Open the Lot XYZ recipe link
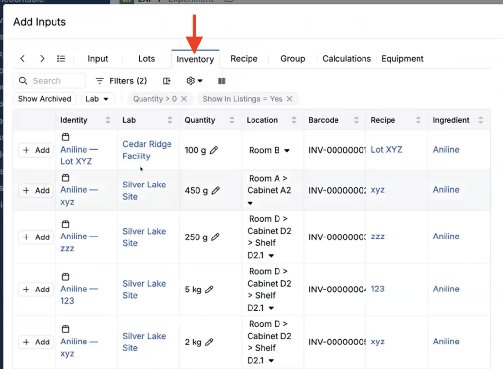Screen dimensions: 503x369 coord(386,150)
